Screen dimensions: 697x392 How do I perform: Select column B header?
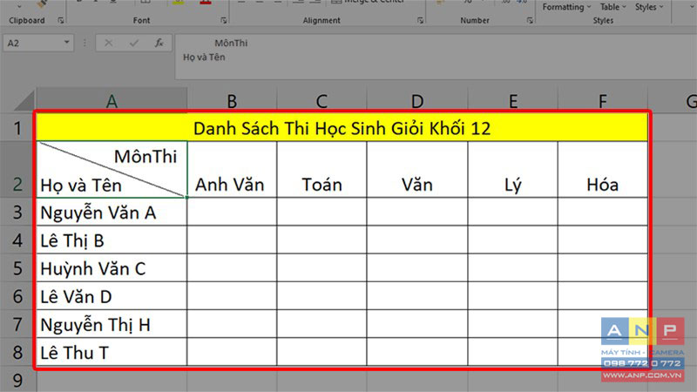click(232, 100)
